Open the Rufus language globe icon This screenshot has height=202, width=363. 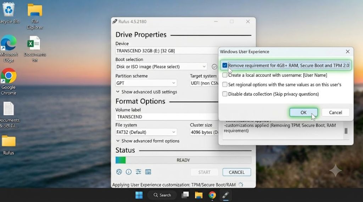119,172
